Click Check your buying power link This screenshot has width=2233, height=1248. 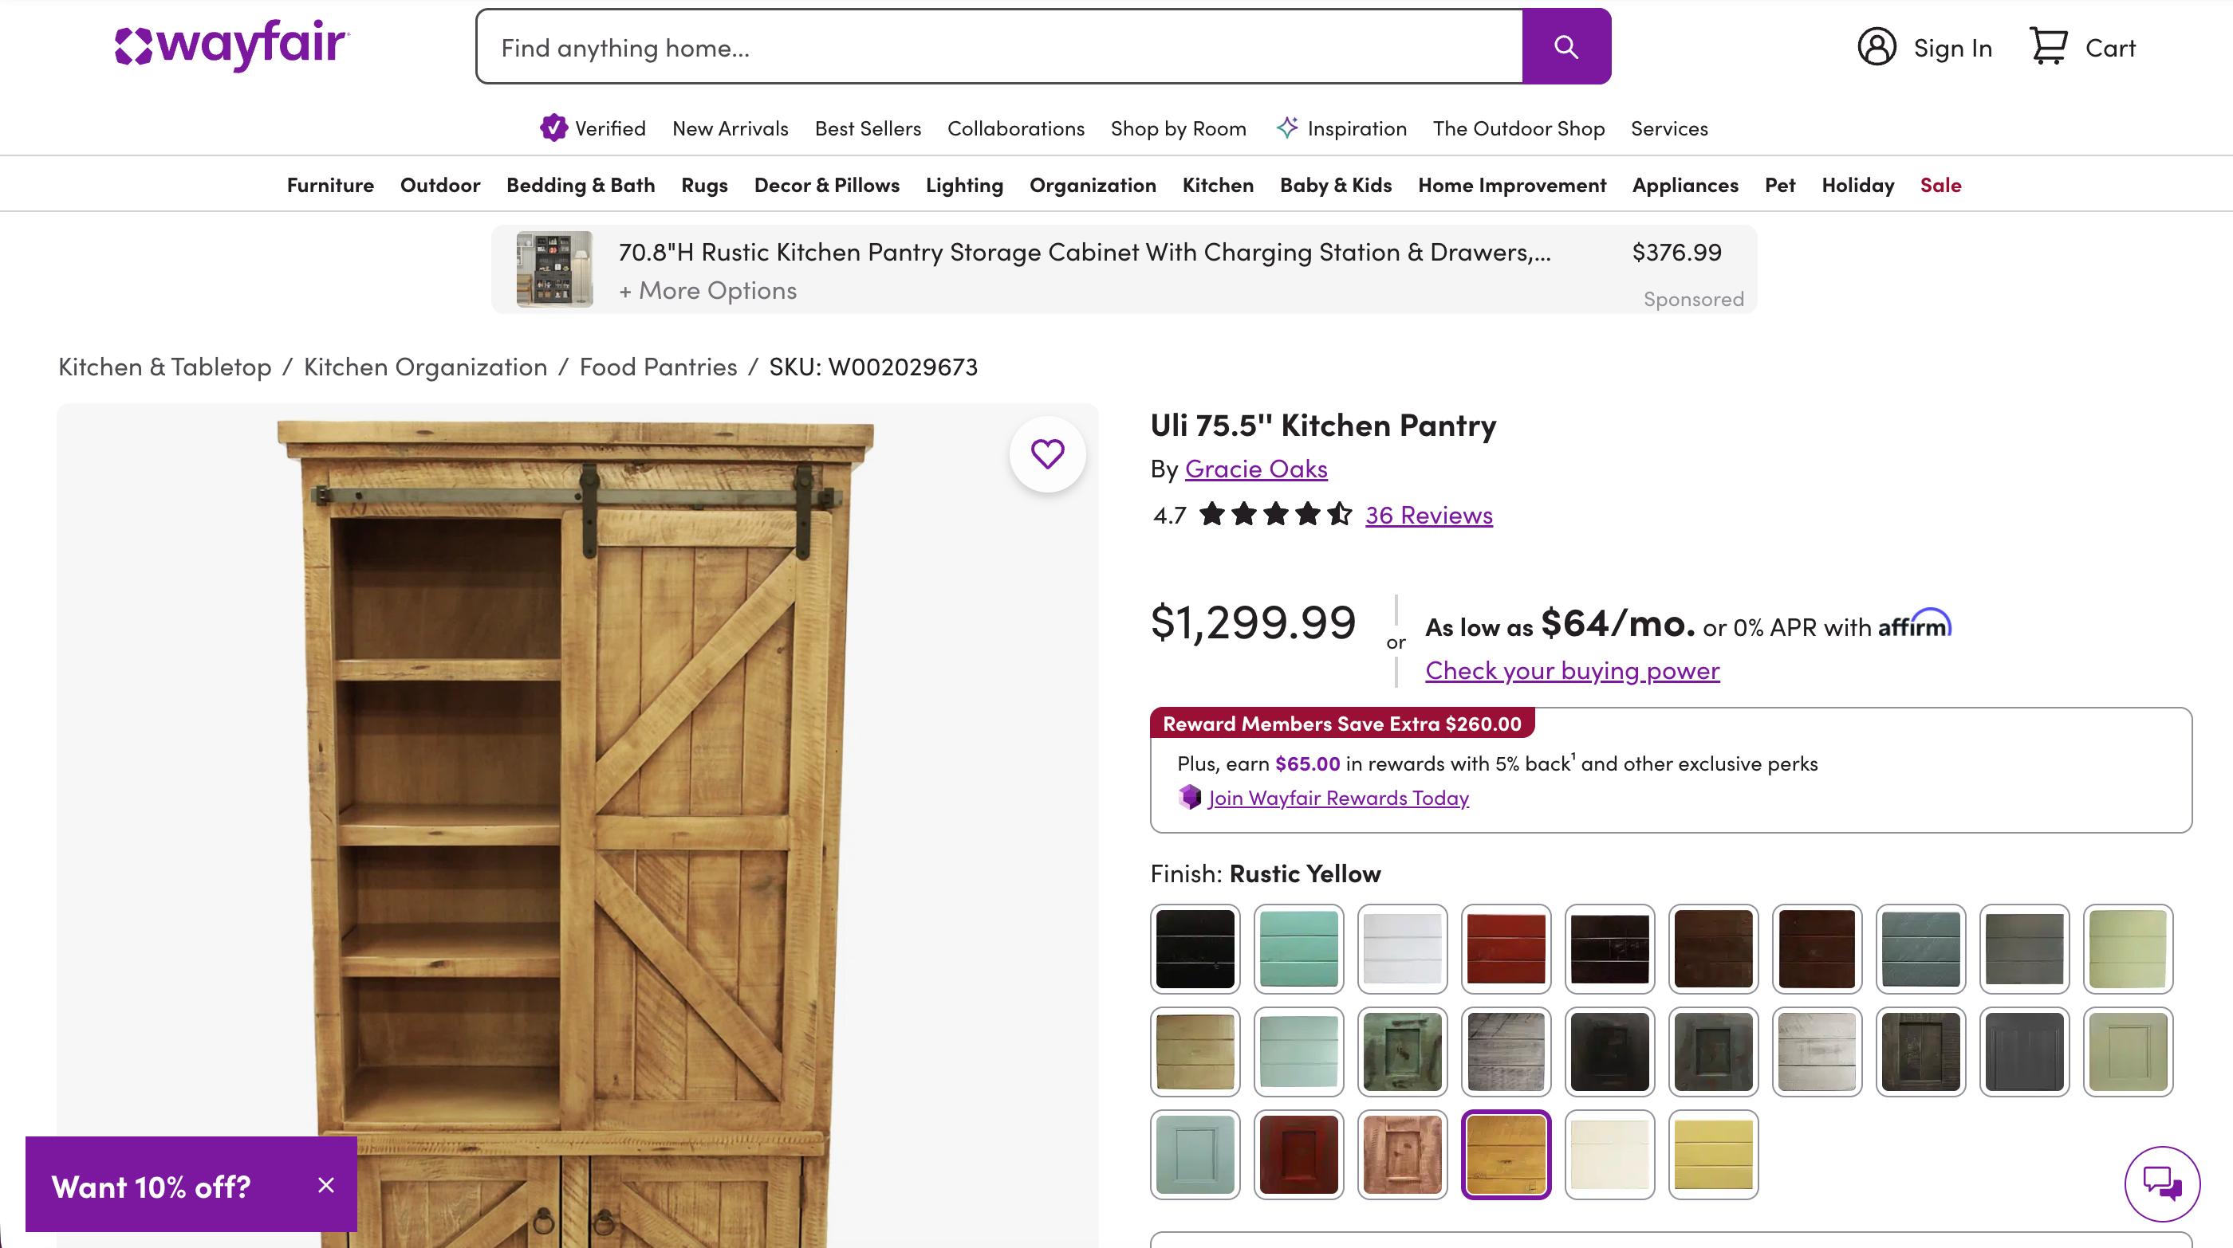click(1572, 670)
